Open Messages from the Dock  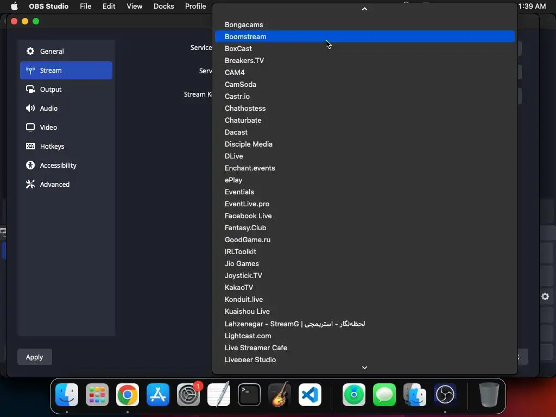tap(384, 394)
